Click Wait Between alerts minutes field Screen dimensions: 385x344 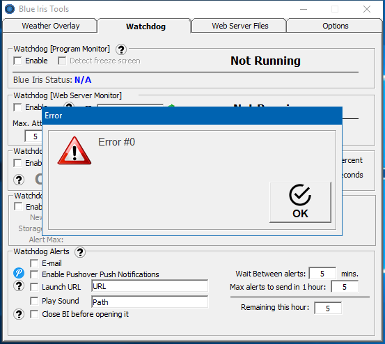point(322,274)
